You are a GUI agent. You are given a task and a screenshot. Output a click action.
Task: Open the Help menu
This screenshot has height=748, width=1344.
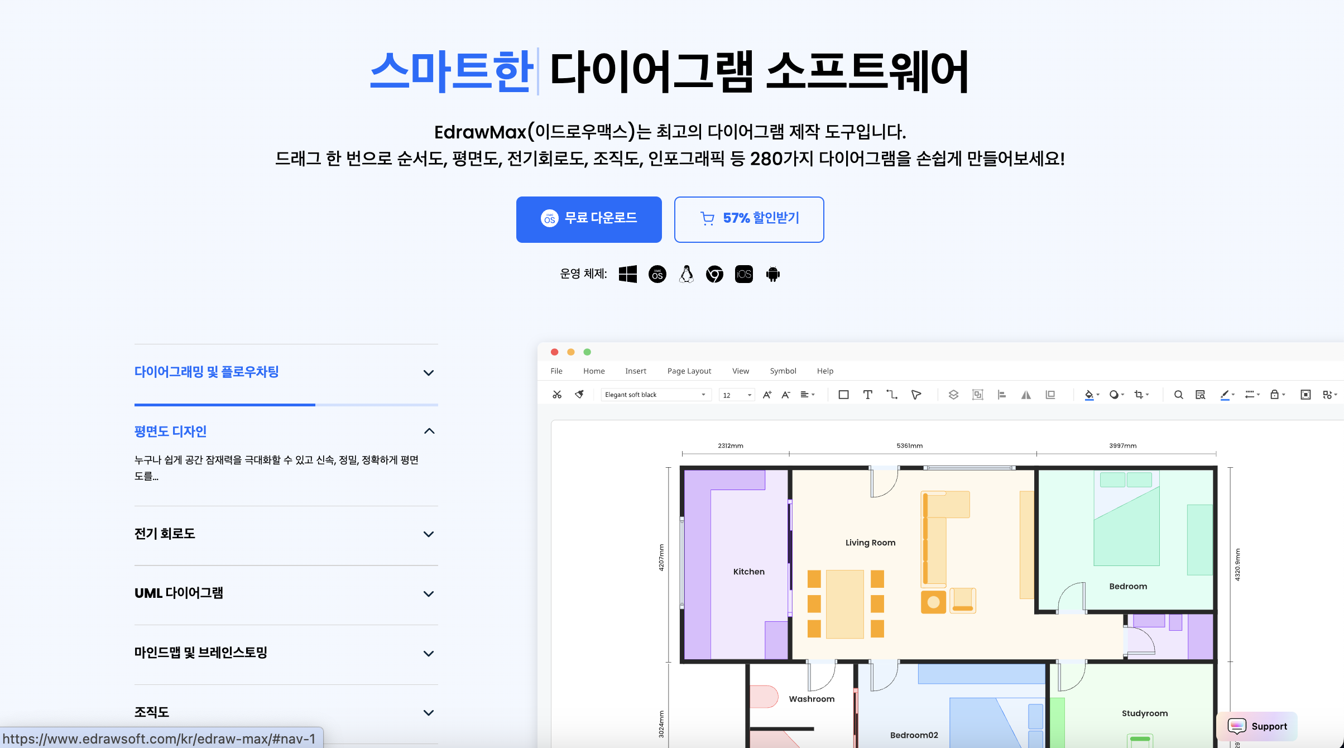(x=825, y=371)
